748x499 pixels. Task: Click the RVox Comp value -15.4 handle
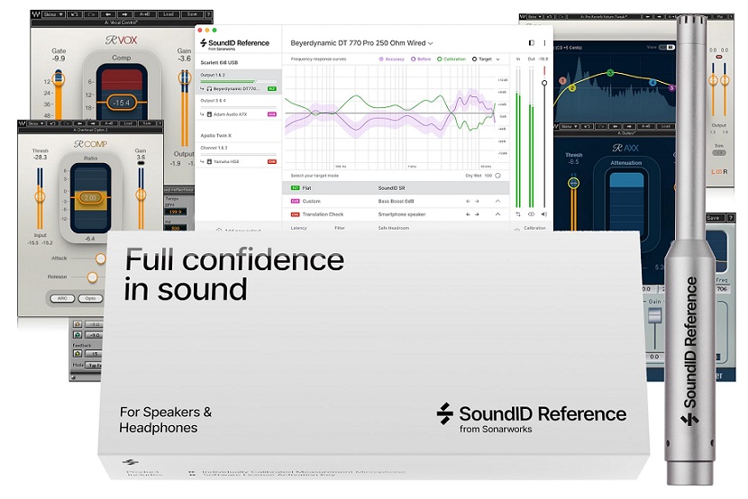pyautogui.click(x=121, y=103)
